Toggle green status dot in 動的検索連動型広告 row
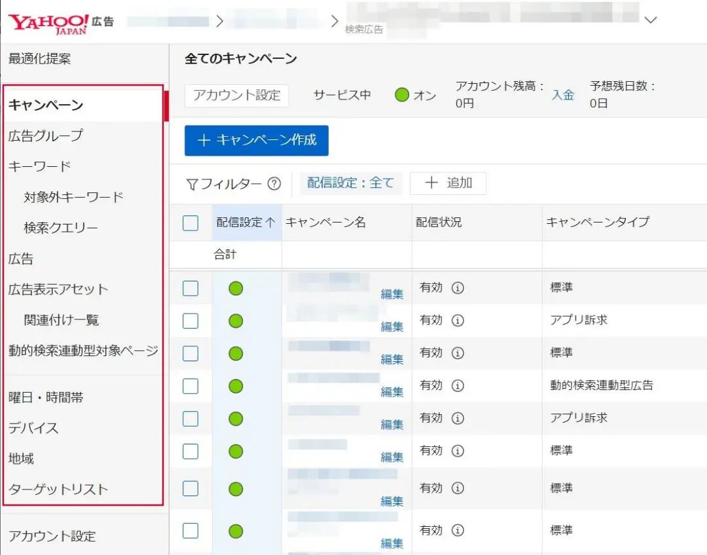The image size is (707, 555). point(236,386)
